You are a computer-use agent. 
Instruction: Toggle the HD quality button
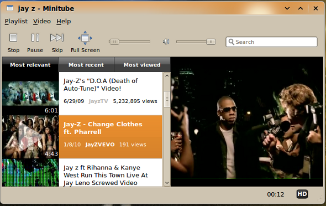pyautogui.click(x=302, y=194)
